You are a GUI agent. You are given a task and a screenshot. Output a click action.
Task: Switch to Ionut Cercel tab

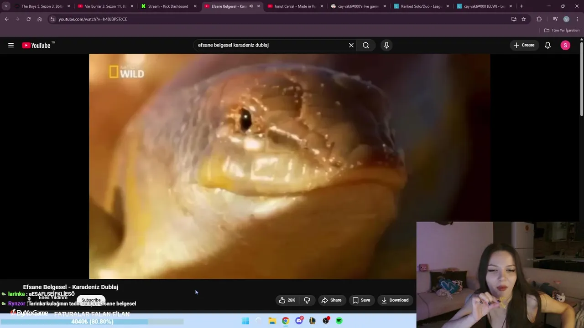295,6
